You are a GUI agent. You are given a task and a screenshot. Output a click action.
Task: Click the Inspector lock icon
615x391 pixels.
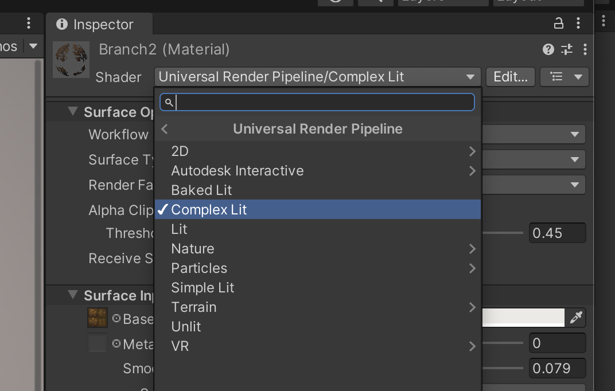pos(558,24)
